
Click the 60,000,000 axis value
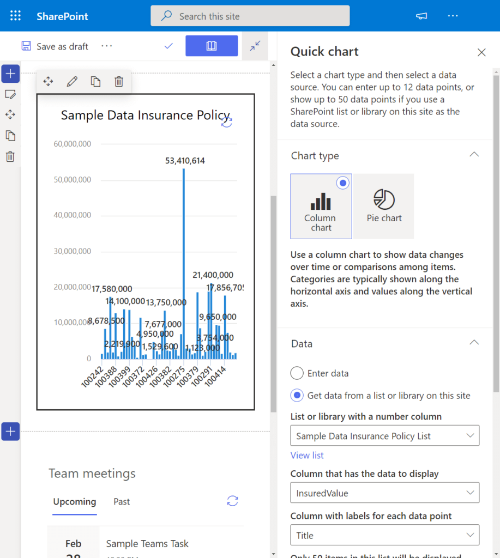coord(73,144)
